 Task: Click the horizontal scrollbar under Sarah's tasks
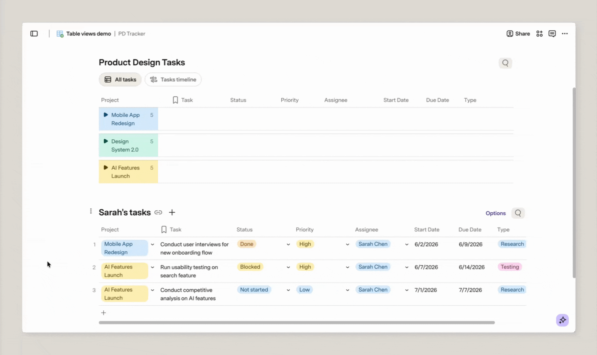coord(297,322)
